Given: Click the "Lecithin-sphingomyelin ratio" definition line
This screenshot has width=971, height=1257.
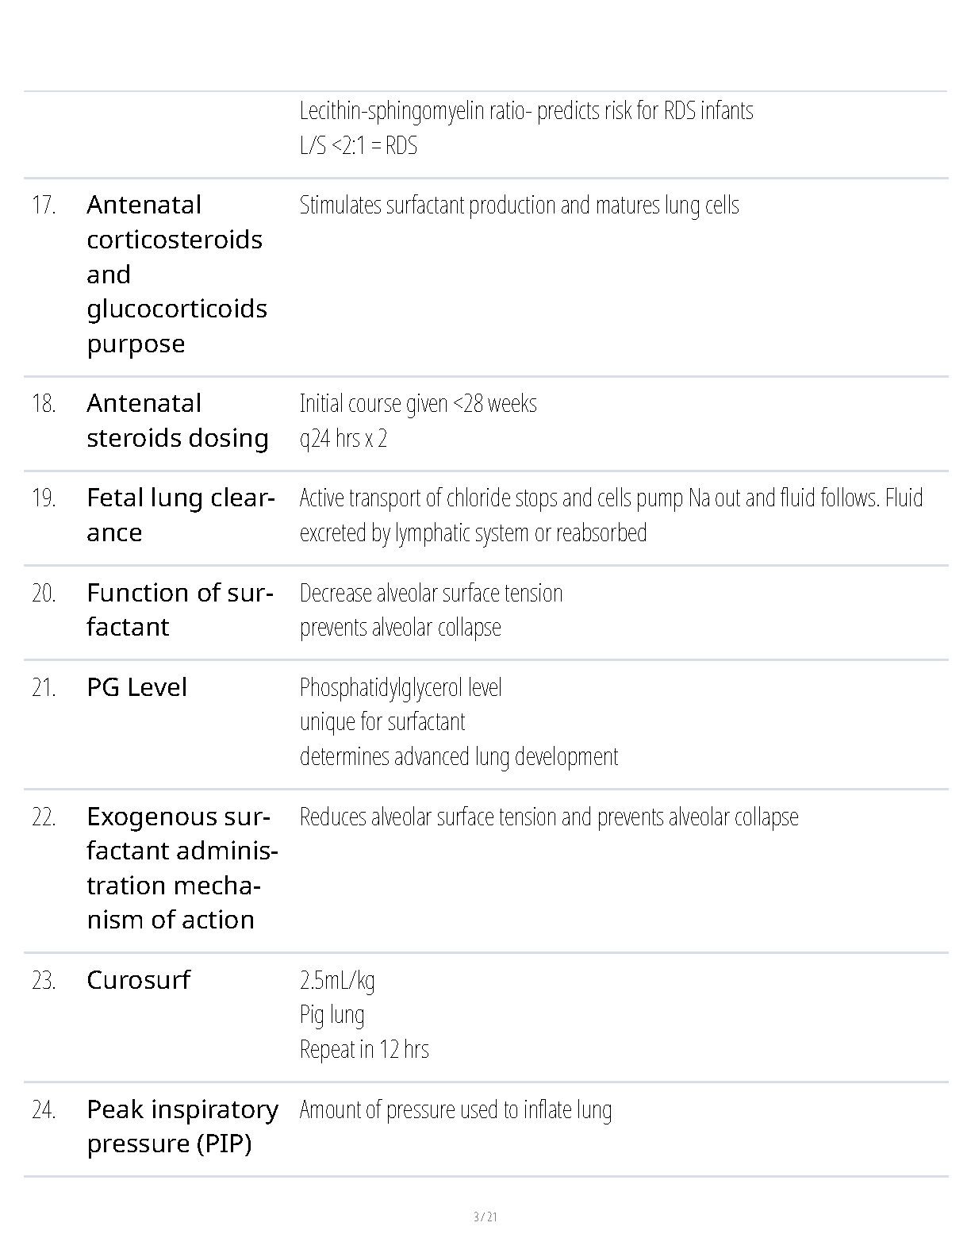Looking at the screenshot, I should click(526, 110).
